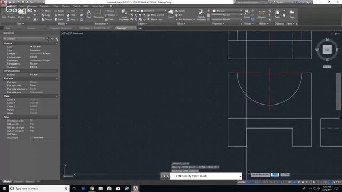The width and height of the screenshot is (342, 192).
Task: Click the Text annotation tool
Action: pyautogui.click(x=89, y=14)
